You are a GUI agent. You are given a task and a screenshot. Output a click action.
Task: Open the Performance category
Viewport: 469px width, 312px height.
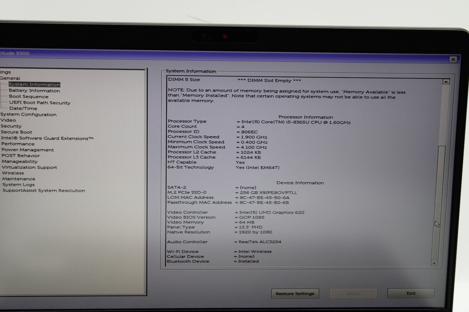18,144
